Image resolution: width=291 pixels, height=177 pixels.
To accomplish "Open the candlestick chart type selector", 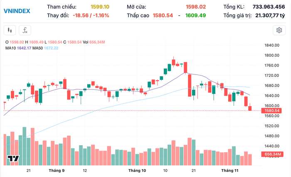I will [x=10, y=30].
